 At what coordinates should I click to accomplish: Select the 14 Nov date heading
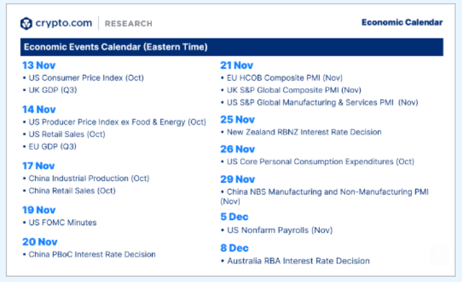(x=38, y=109)
